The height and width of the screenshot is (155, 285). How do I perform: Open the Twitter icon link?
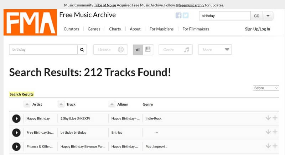[x=186, y=15]
